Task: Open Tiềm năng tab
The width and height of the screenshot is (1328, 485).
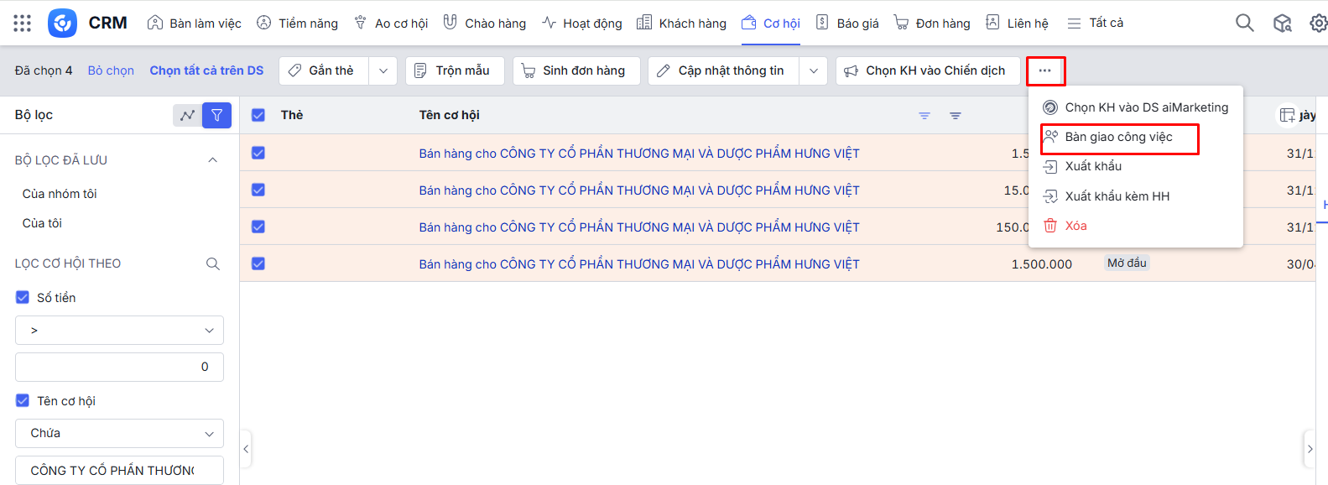Action: point(297,23)
